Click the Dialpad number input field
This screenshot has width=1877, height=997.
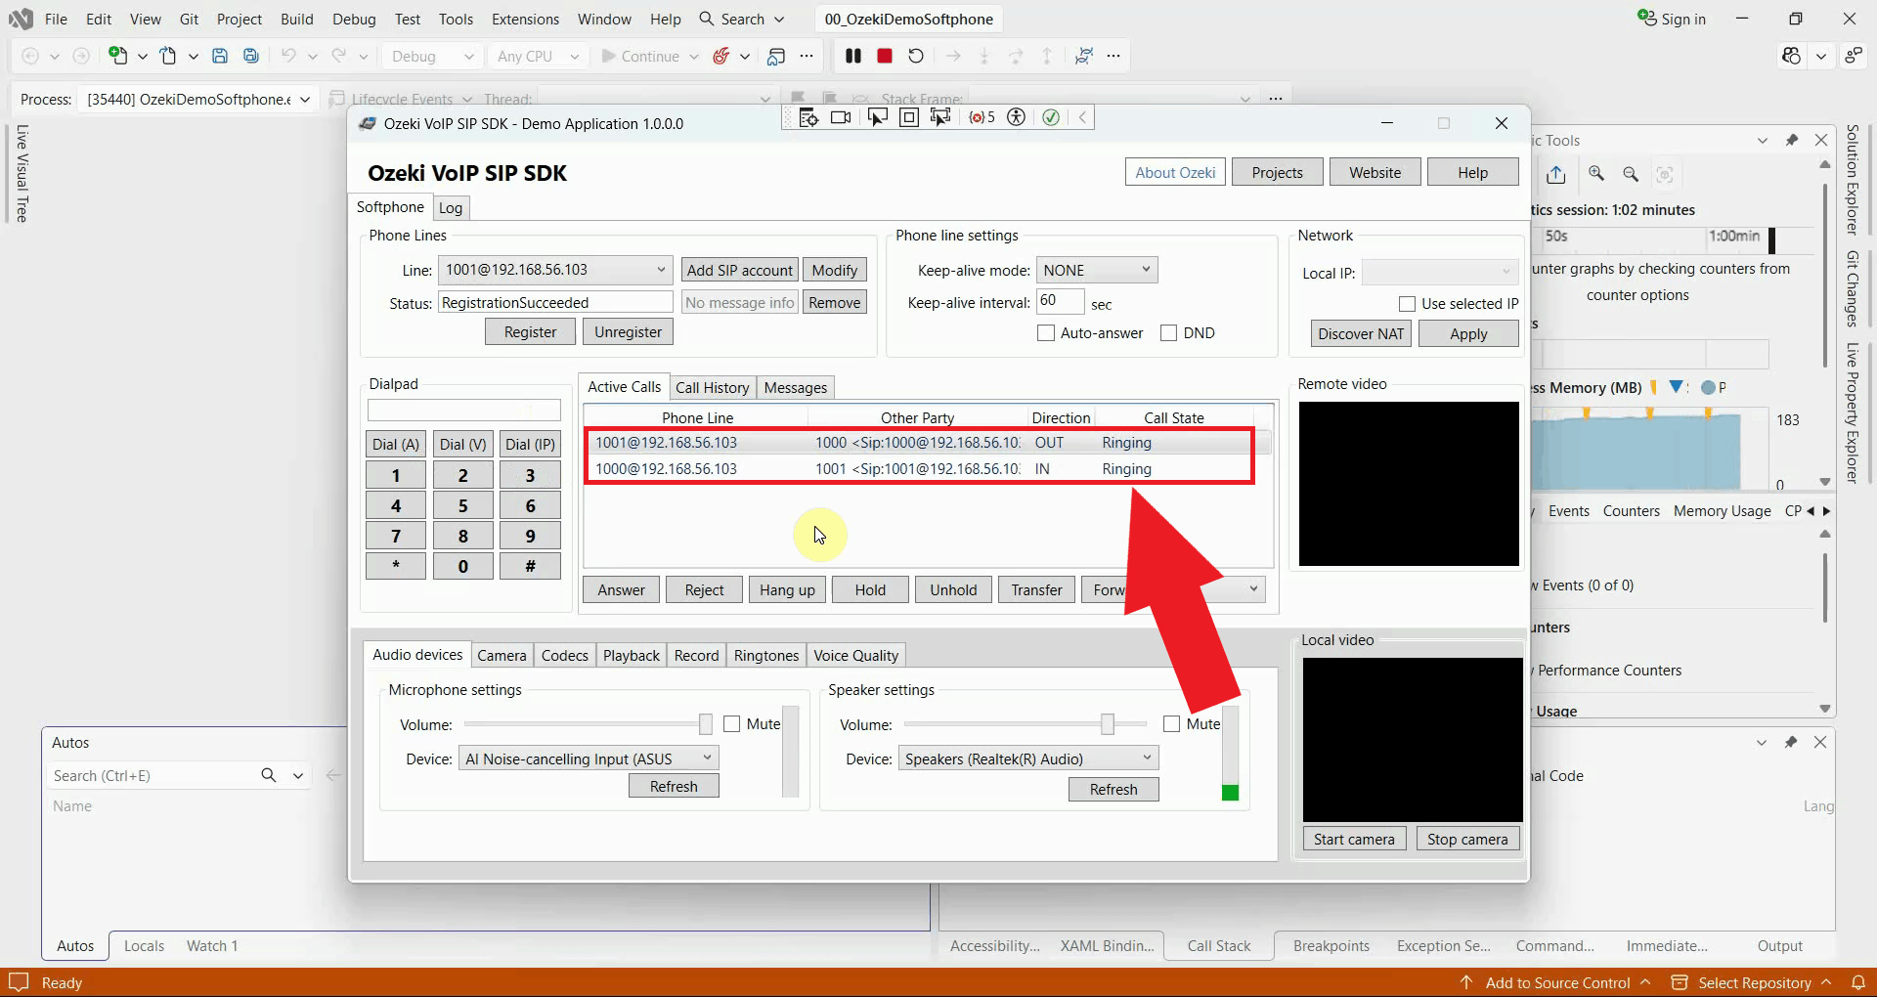point(464,411)
